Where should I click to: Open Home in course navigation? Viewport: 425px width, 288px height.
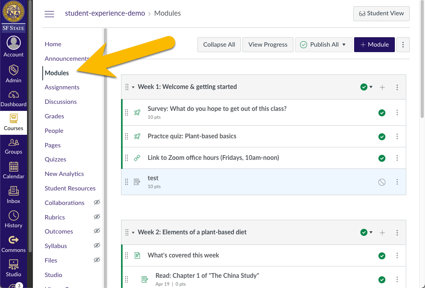tap(53, 44)
